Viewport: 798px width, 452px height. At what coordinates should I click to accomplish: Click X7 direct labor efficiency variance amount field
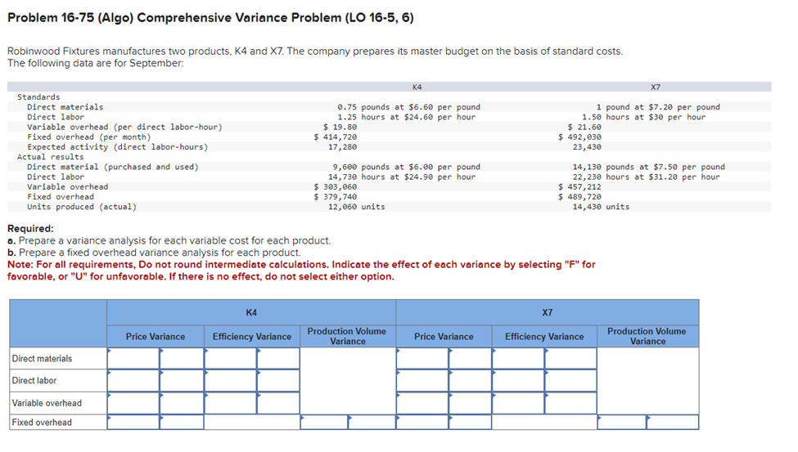(x=518, y=380)
